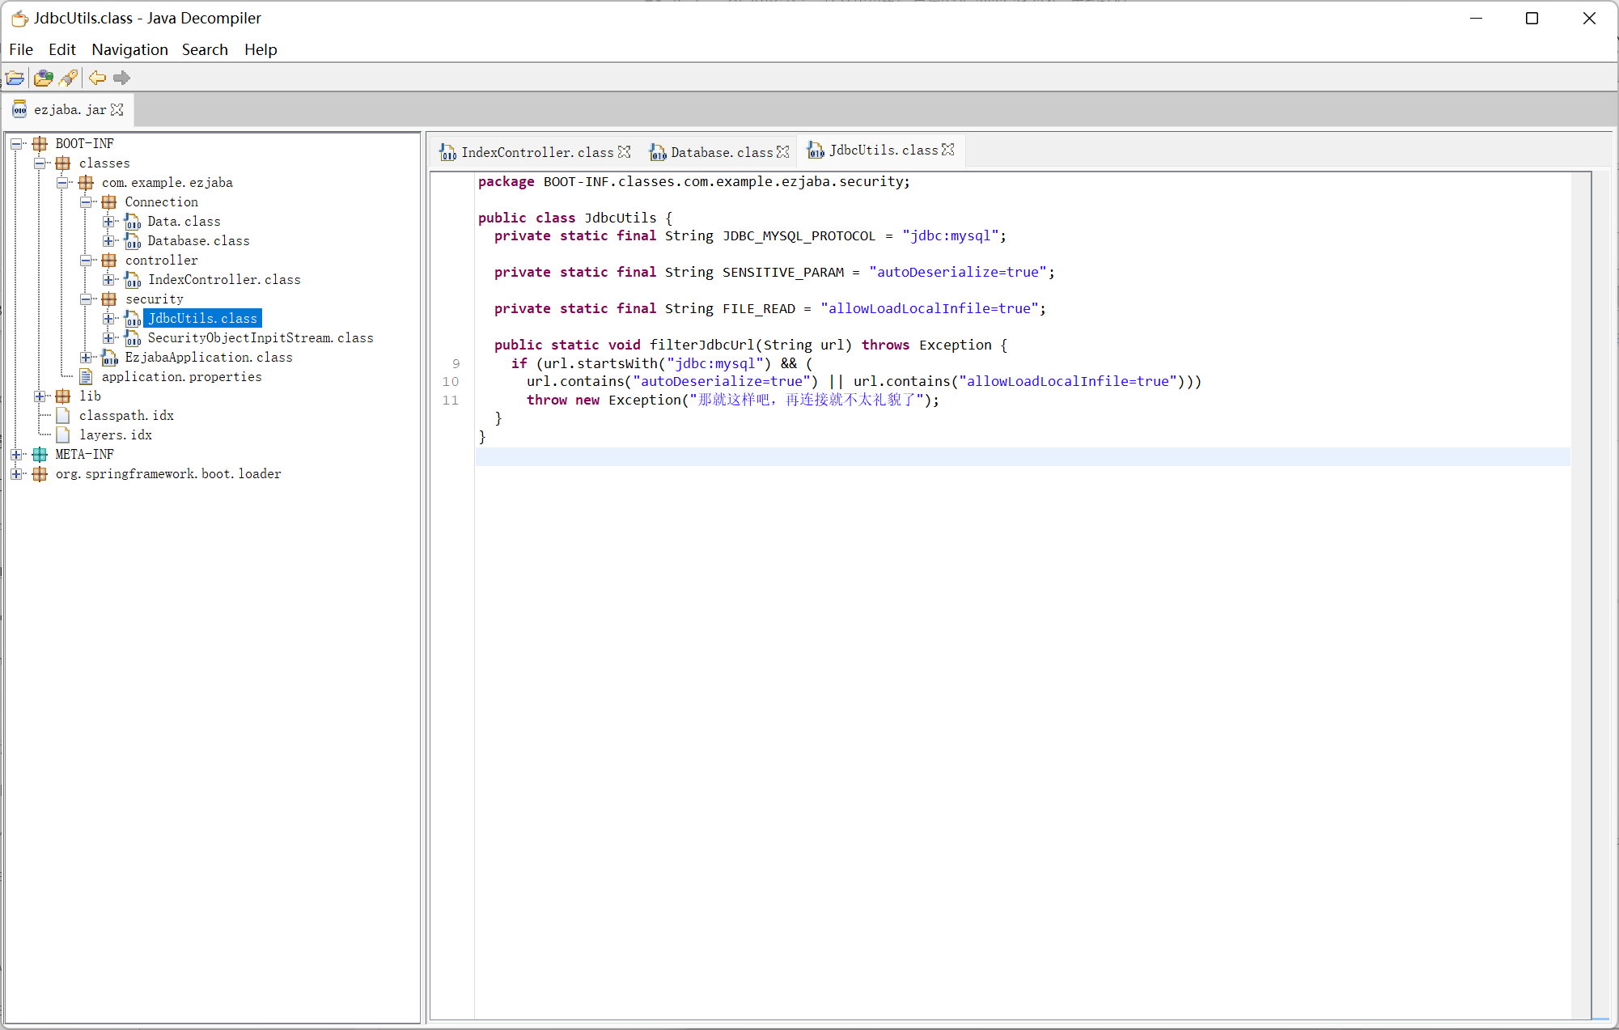The image size is (1619, 1030).
Task: Switch to the Database.class tab
Action: tap(720, 152)
